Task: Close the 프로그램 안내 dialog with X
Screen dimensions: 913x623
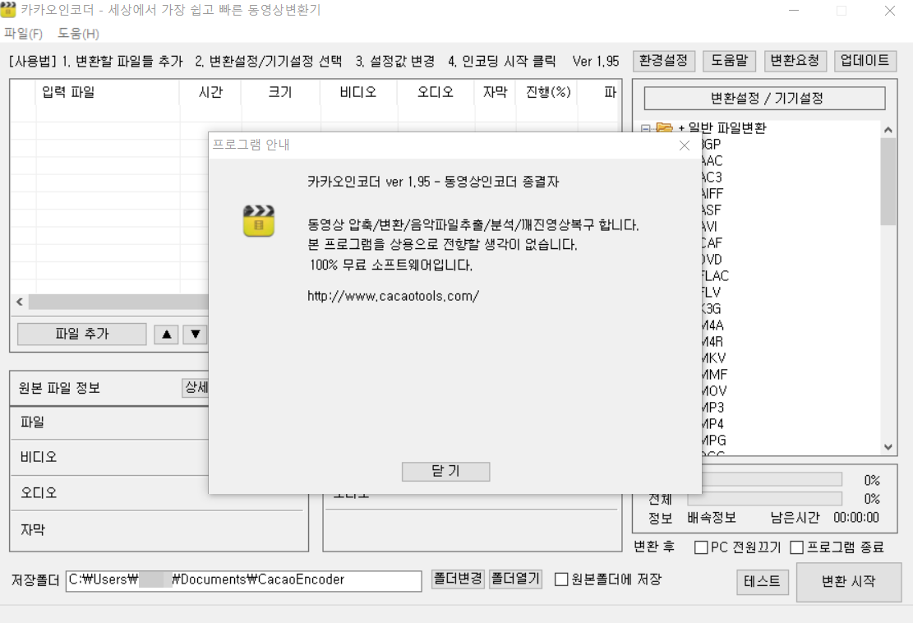Action: point(685,145)
